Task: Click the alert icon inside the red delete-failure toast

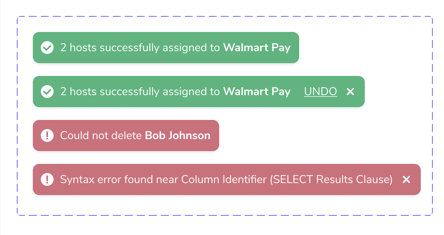Action: click(x=47, y=135)
